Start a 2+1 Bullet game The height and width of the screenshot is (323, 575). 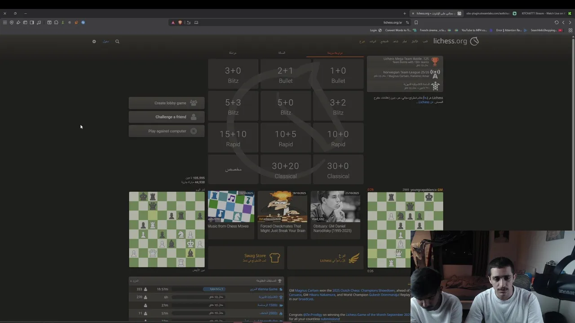(286, 75)
